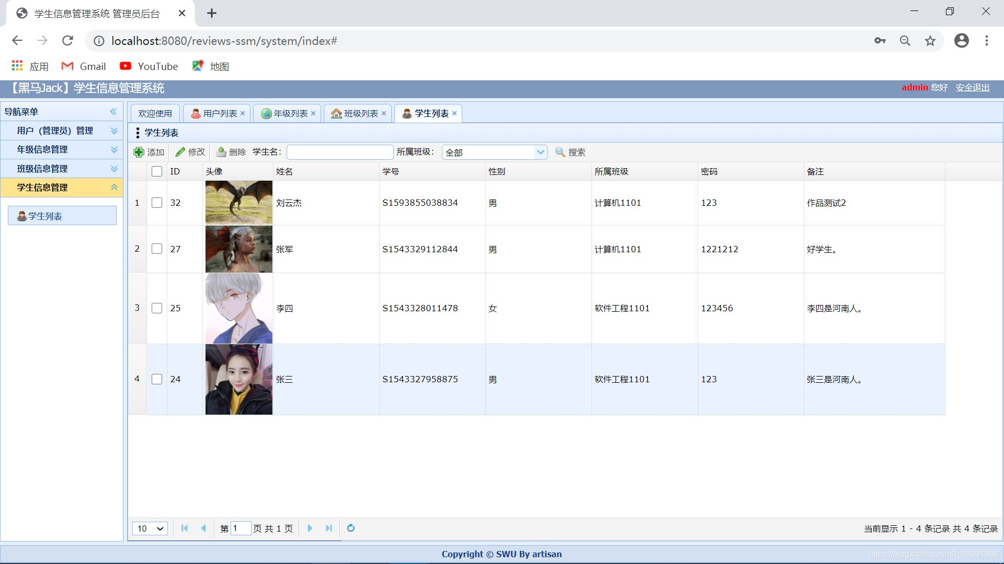Click 张三's photo avatar thumbnail
The height and width of the screenshot is (564, 1004).
pyautogui.click(x=239, y=379)
